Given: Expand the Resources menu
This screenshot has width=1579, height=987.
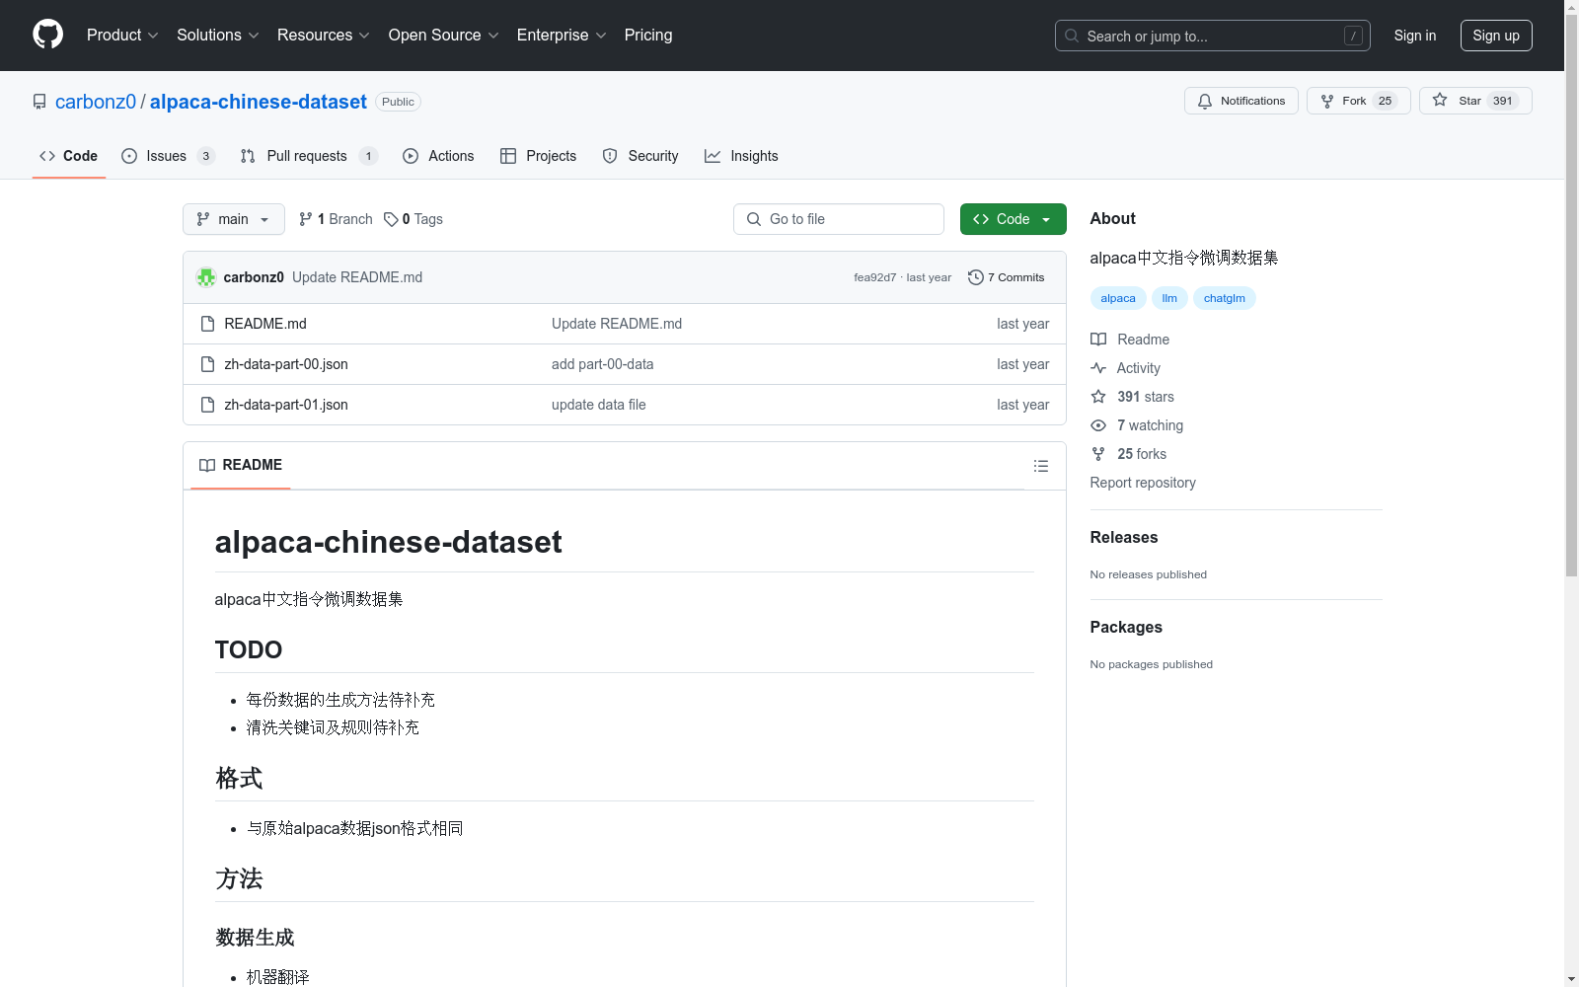Looking at the screenshot, I should tap(324, 36).
